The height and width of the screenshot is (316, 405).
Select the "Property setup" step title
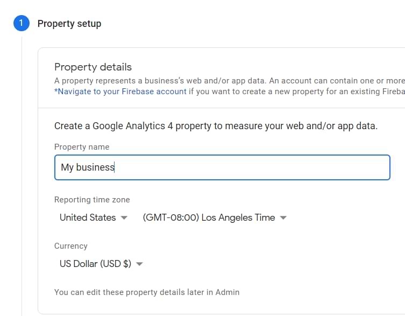coord(69,24)
